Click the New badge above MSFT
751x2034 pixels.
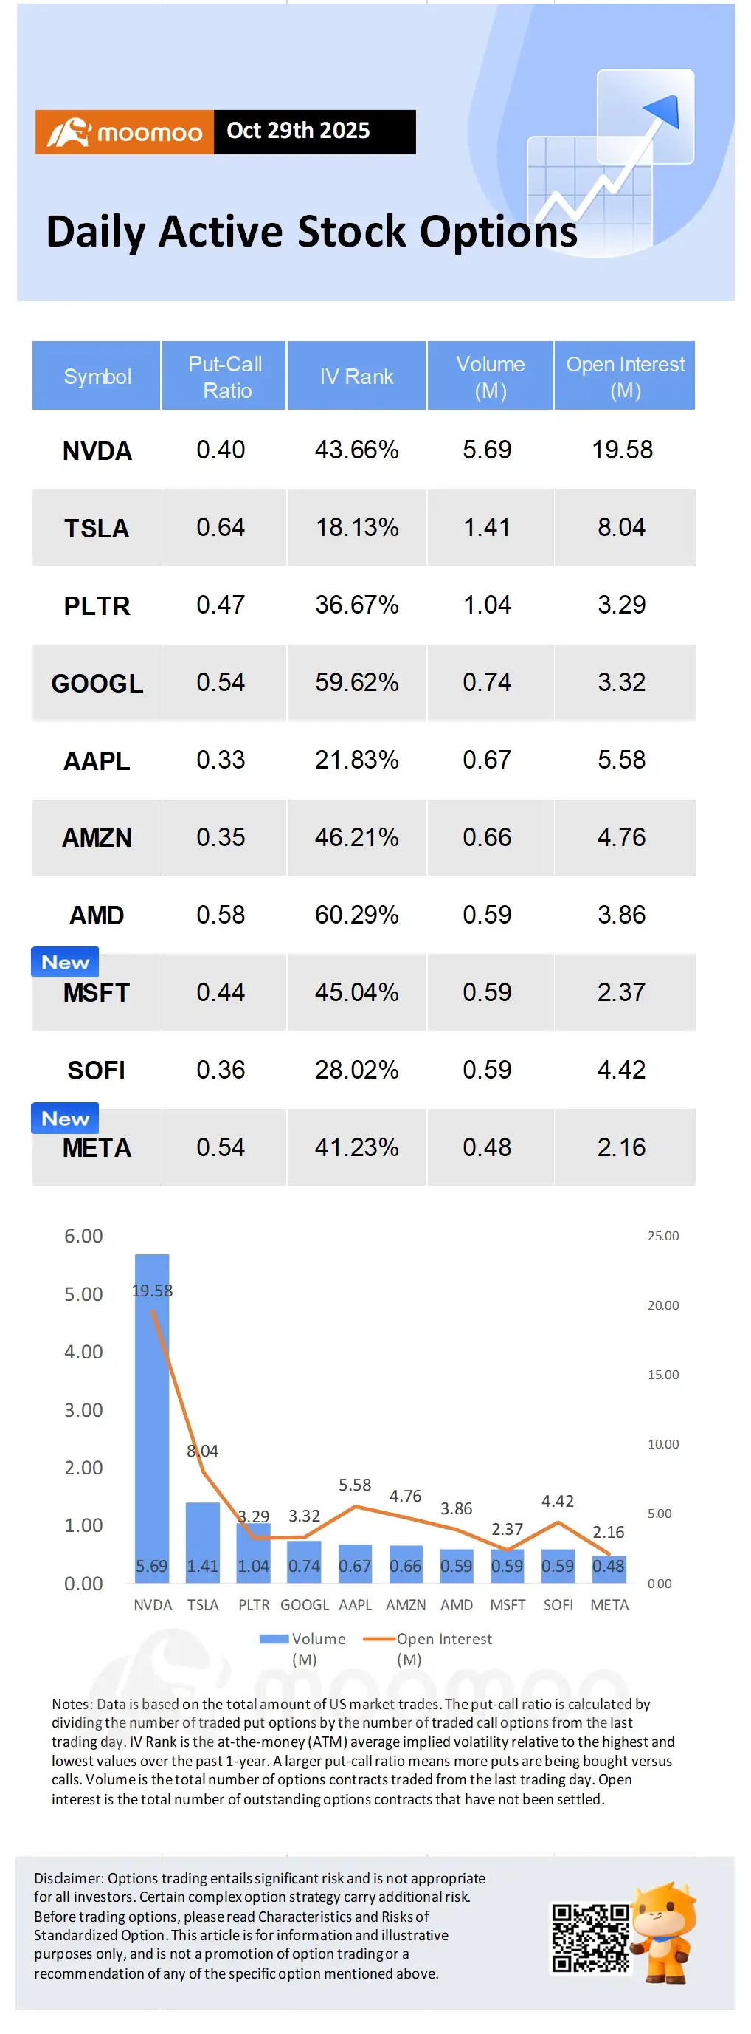tap(65, 962)
